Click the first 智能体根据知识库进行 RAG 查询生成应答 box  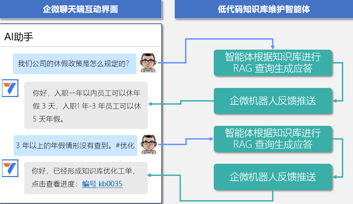point(273,63)
